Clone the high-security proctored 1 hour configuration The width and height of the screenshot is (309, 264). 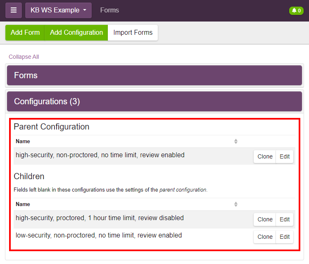click(x=265, y=219)
